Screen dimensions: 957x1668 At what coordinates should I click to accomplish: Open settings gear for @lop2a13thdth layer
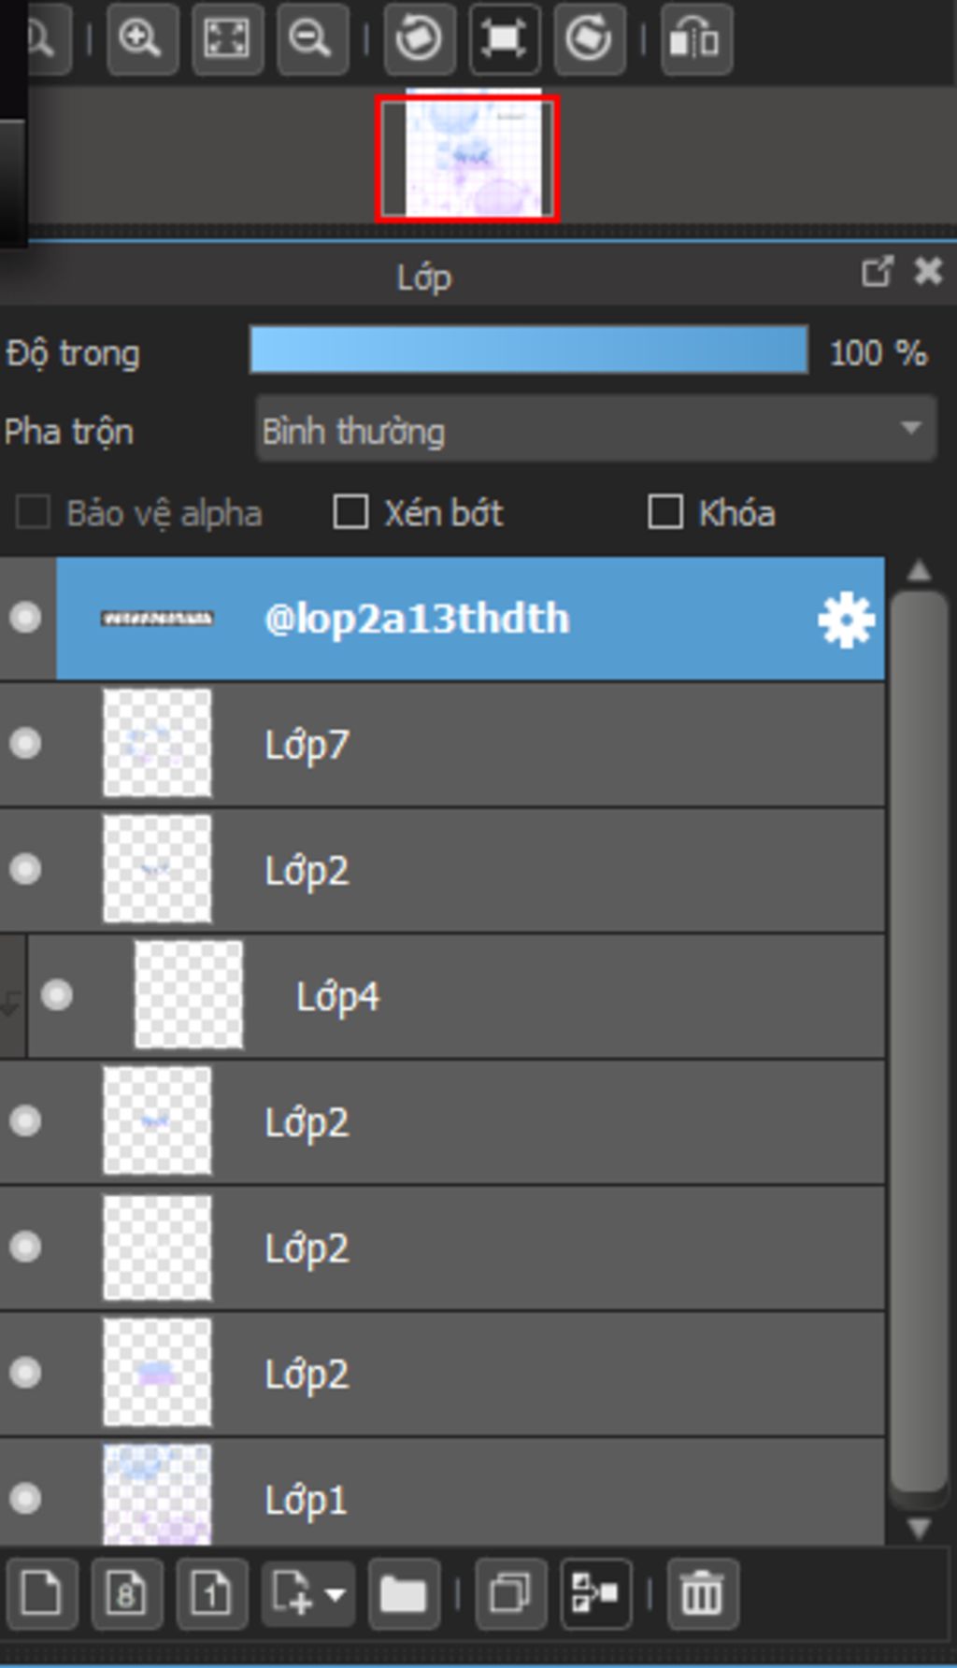tap(846, 620)
